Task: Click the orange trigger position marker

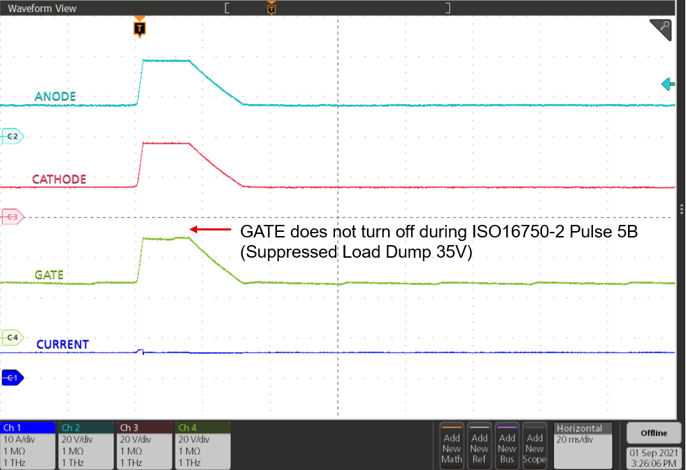Action: click(x=139, y=27)
